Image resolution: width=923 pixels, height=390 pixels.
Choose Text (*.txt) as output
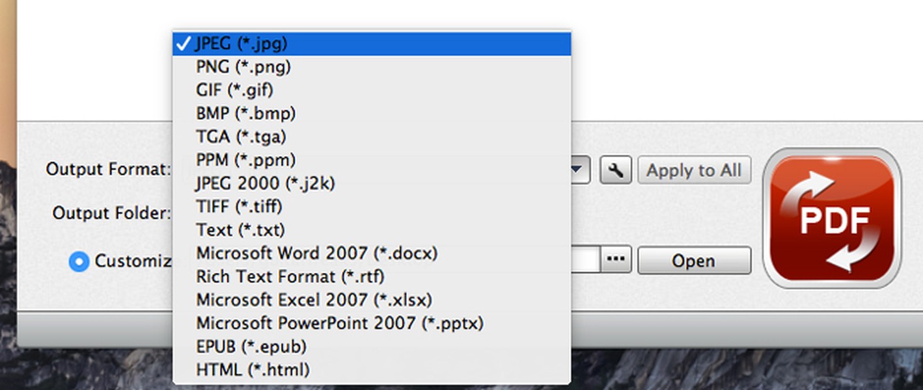pyautogui.click(x=240, y=229)
